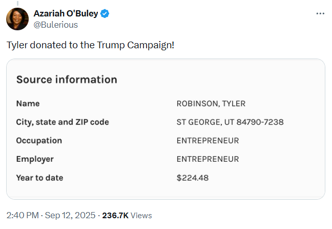The width and height of the screenshot is (332, 229).
Task: Click Azariah O'Buley's profile avatar photo
Action: click(17, 19)
